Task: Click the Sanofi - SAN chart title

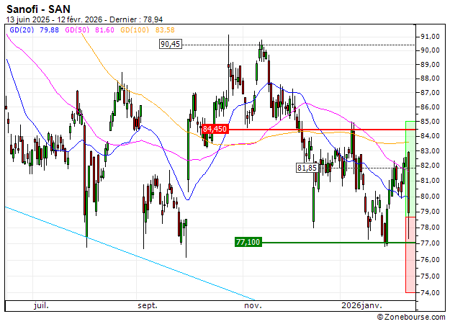Action: 41,9
